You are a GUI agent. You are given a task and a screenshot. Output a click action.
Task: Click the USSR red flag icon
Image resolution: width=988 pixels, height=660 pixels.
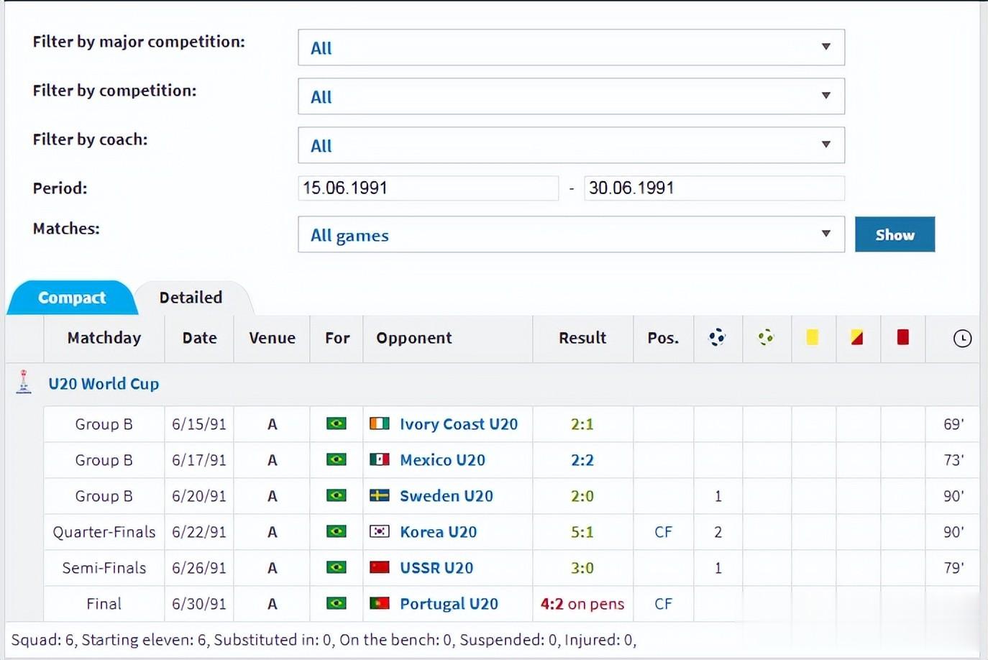(x=380, y=567)
